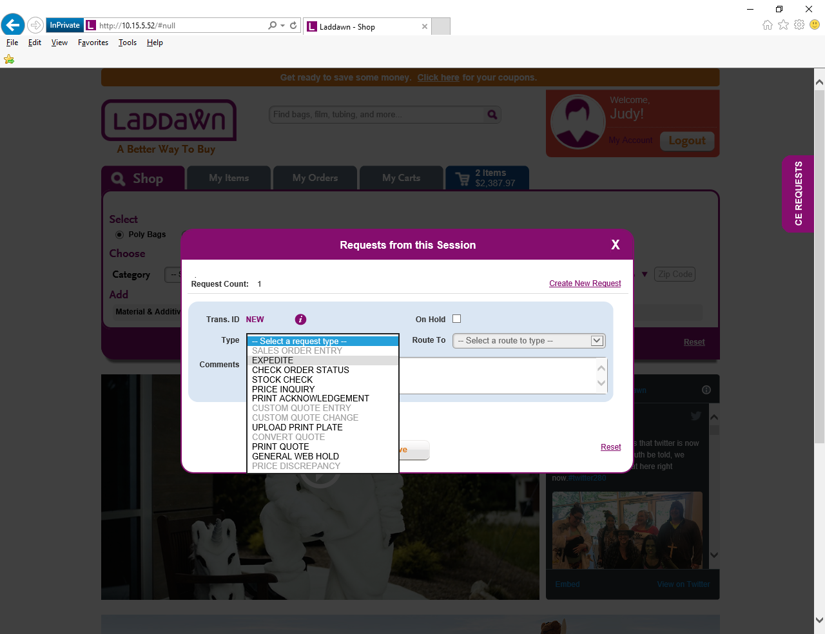Click the Add to favorites bar star icon

coord(9,59)
